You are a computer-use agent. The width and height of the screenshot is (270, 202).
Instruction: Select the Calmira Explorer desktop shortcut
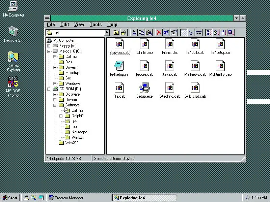pyautogui.click(x=13, y=62)
